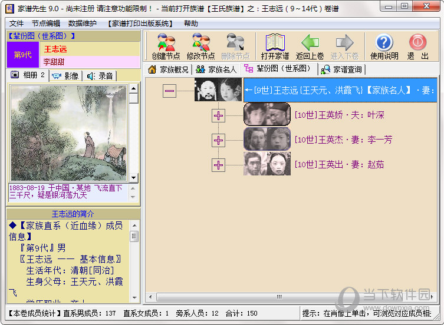Click status text 合计: 150
This screenshot has width=444, height=325.
(242, 313)
